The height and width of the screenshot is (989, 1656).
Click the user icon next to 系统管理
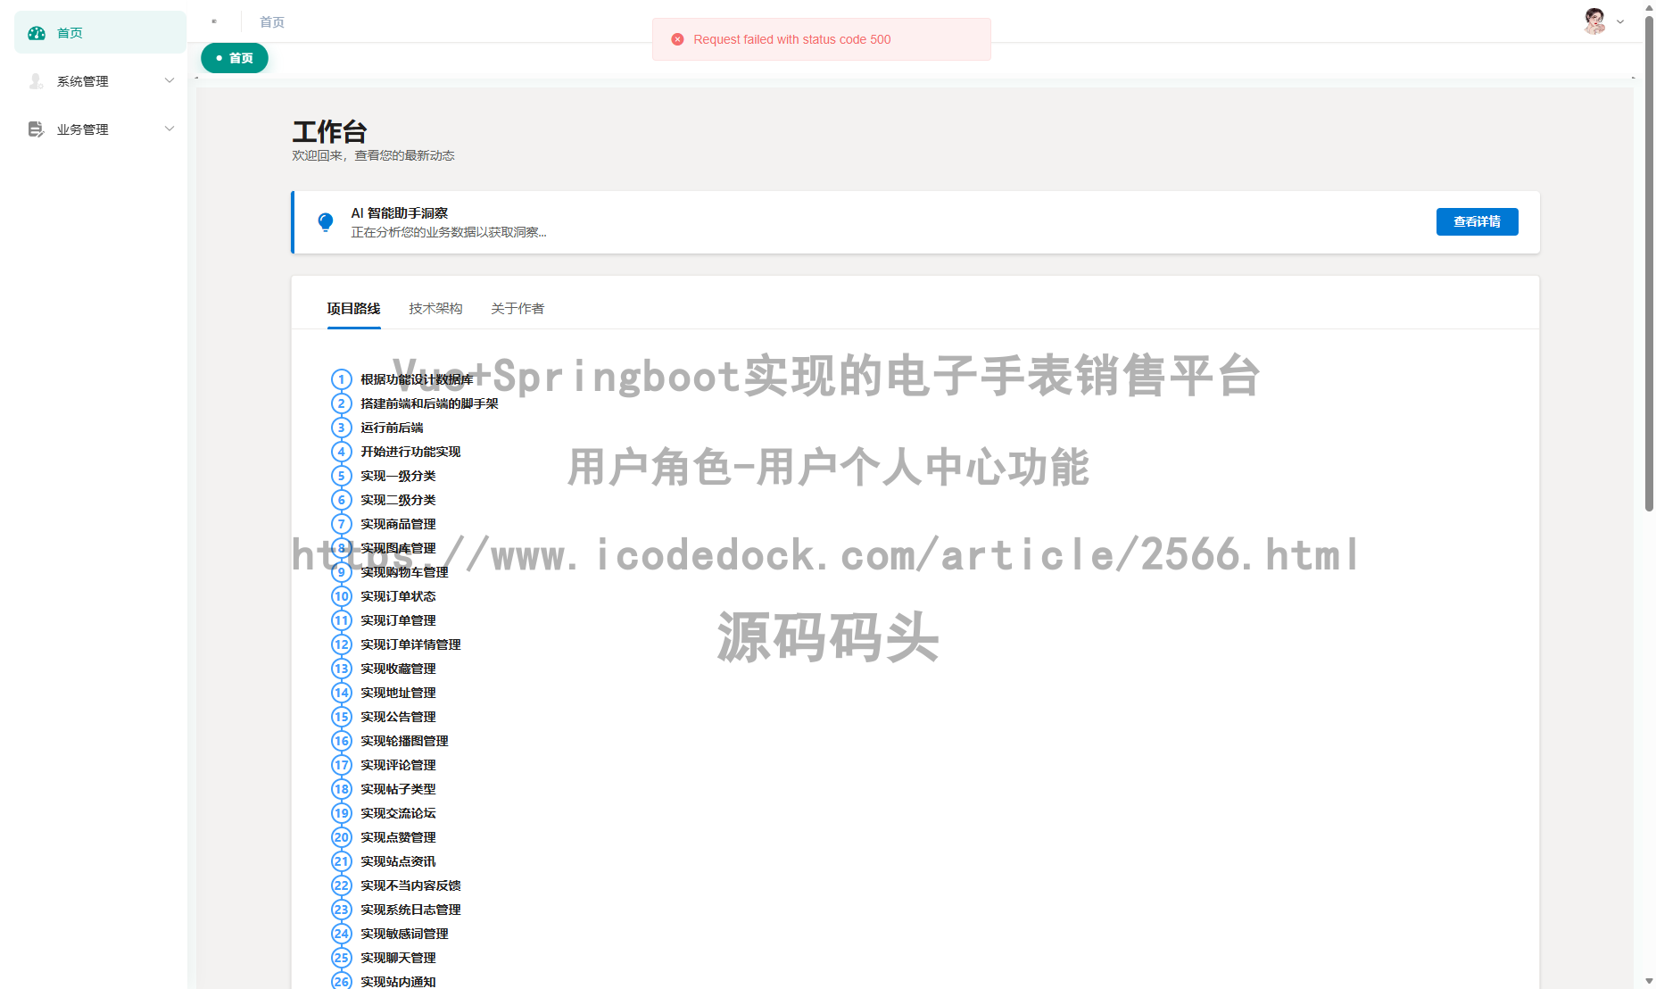tap(36, 81)
